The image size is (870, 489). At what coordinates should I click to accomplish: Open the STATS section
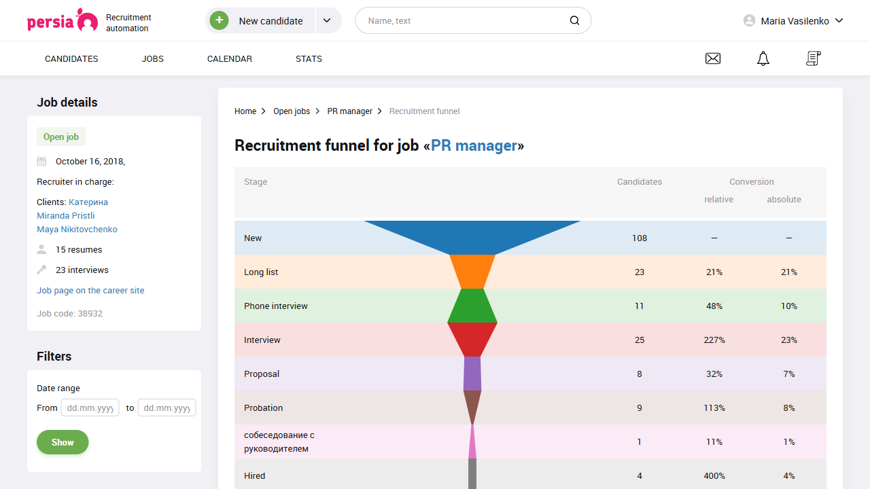(309, 58)
